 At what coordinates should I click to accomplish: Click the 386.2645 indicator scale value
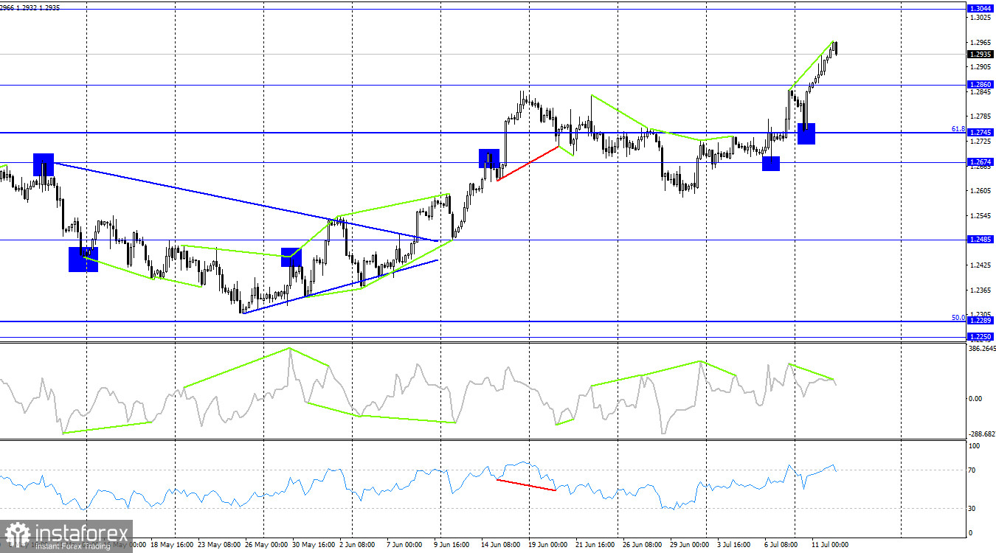coord(982,349)
